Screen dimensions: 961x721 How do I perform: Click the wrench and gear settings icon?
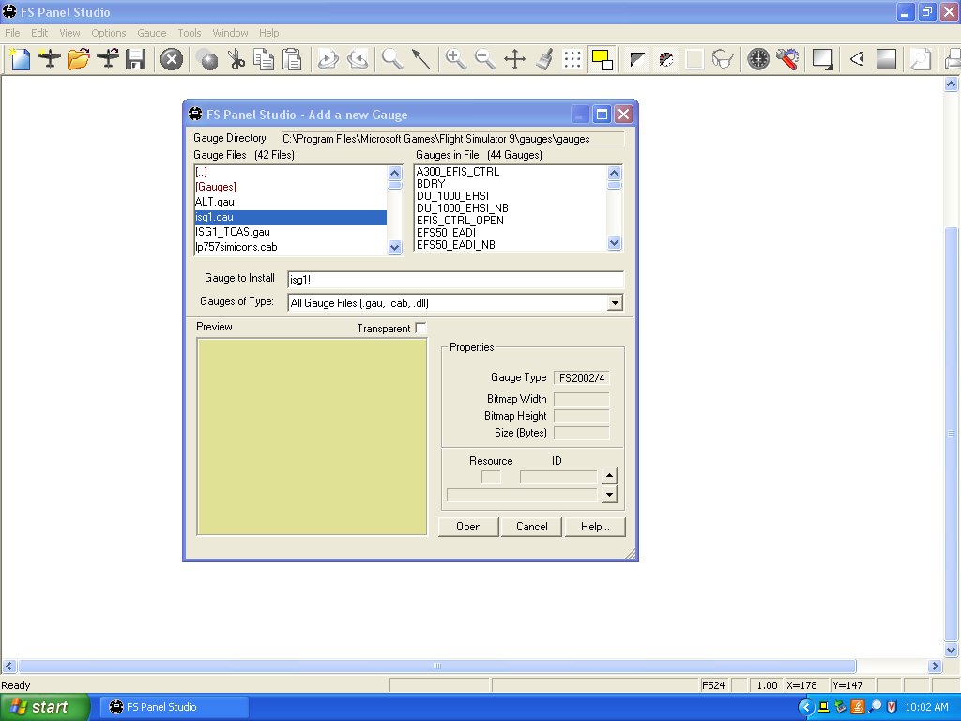click(x=787, y=59)
